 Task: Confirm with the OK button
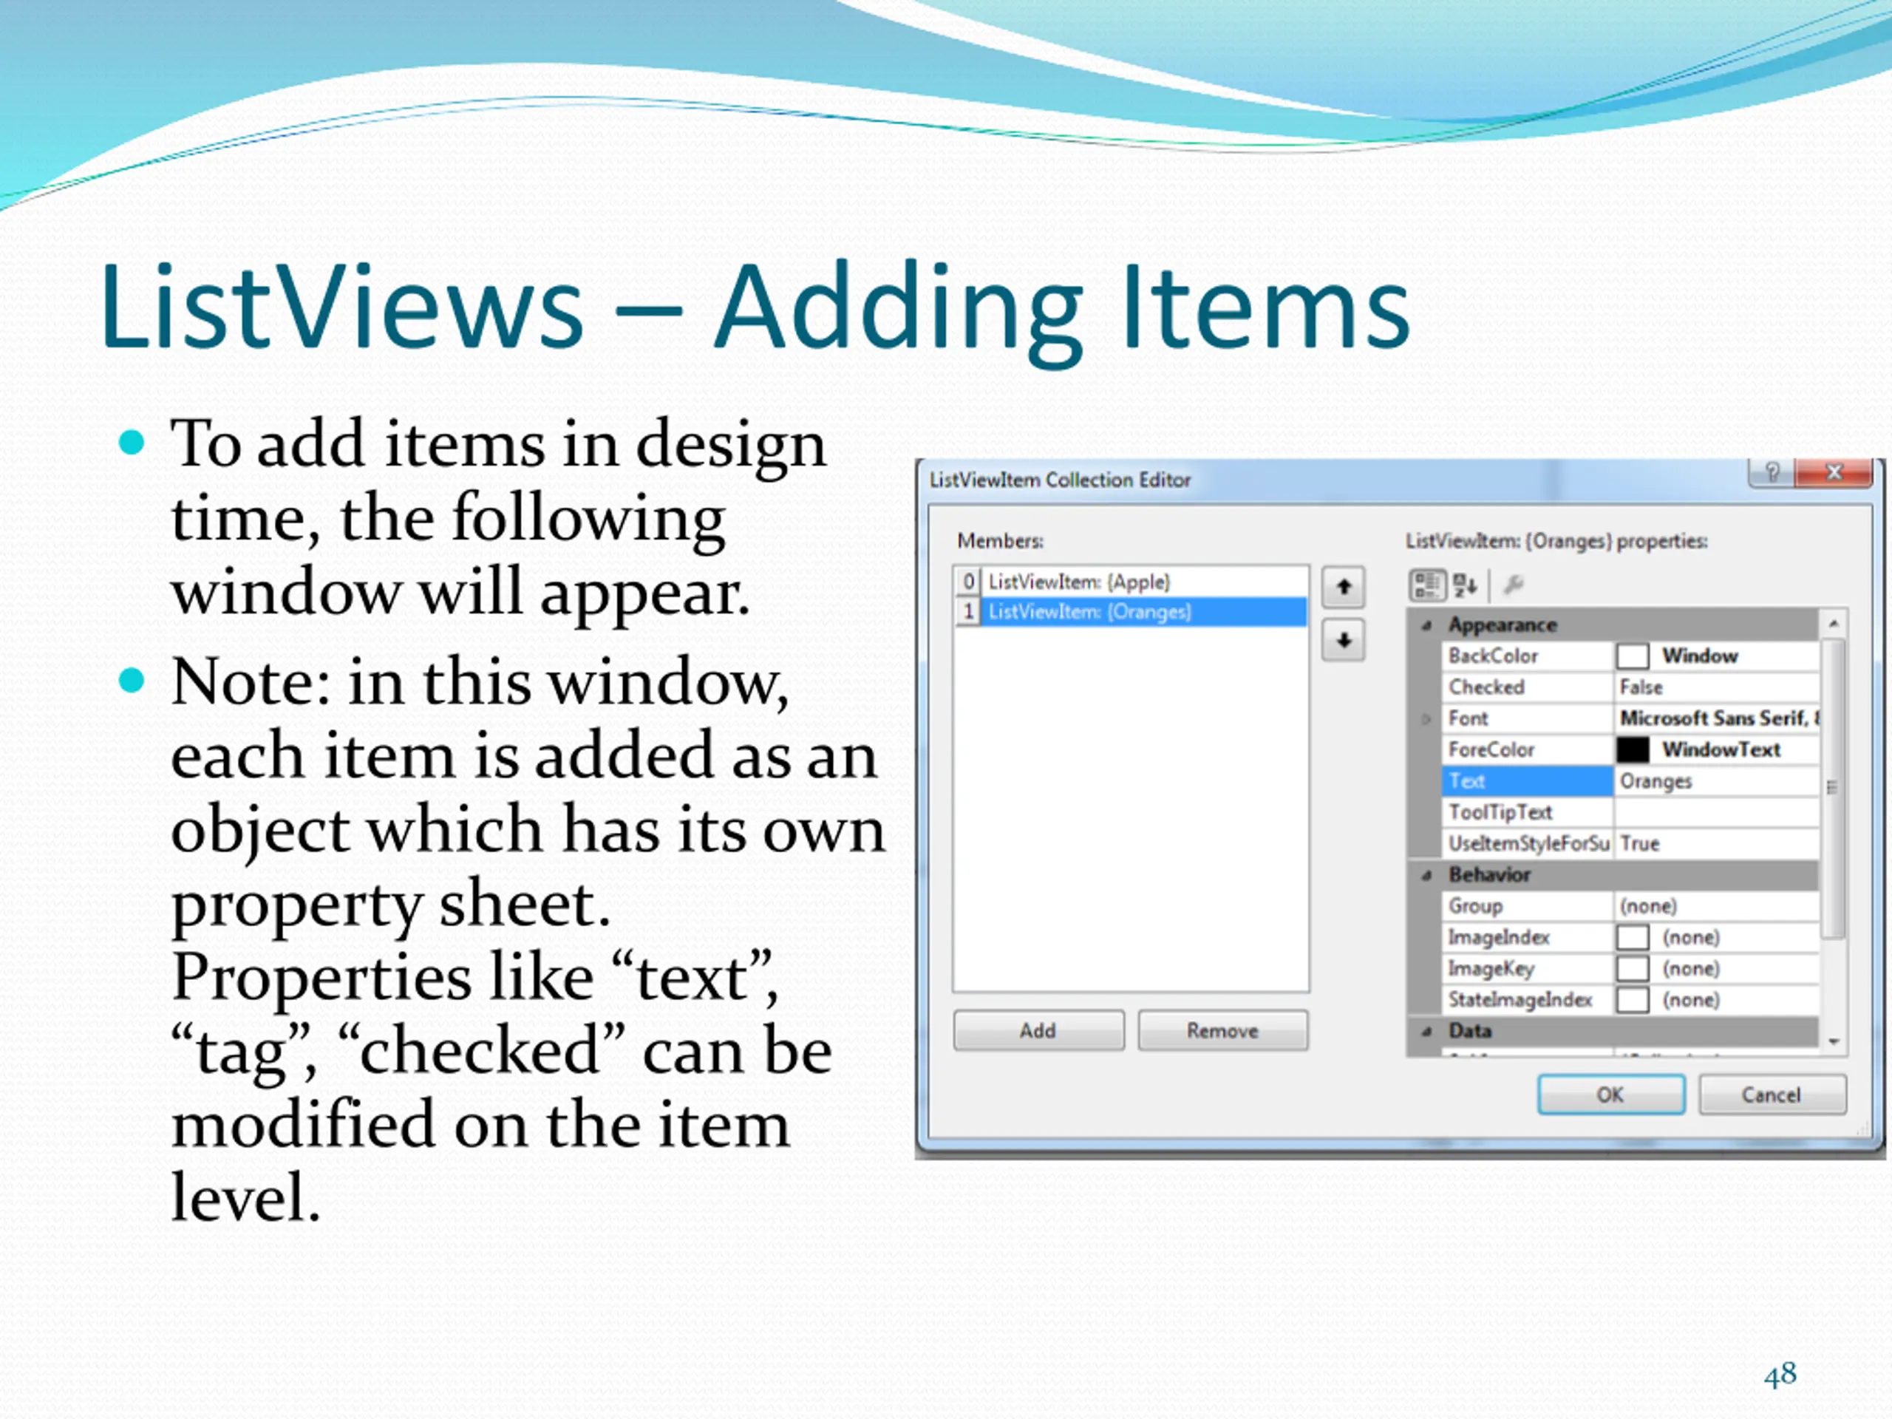(x=1610, y=1095)
